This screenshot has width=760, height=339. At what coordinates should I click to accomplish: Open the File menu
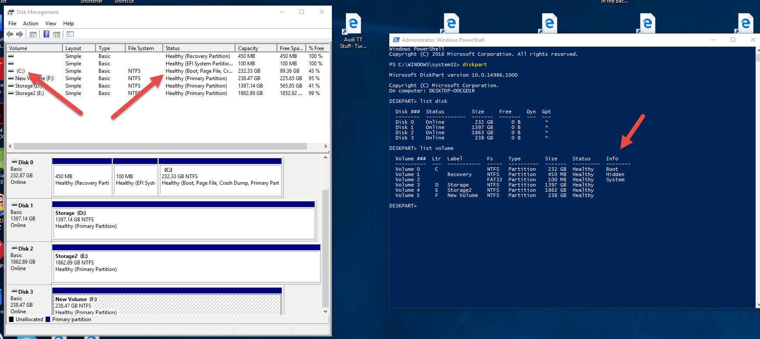(12, 24)
